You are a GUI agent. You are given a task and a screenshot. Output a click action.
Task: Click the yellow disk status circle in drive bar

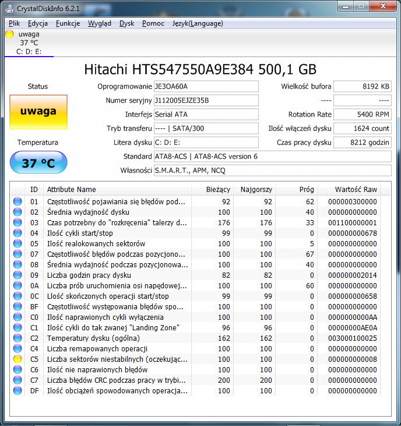(x=9, y=34)
